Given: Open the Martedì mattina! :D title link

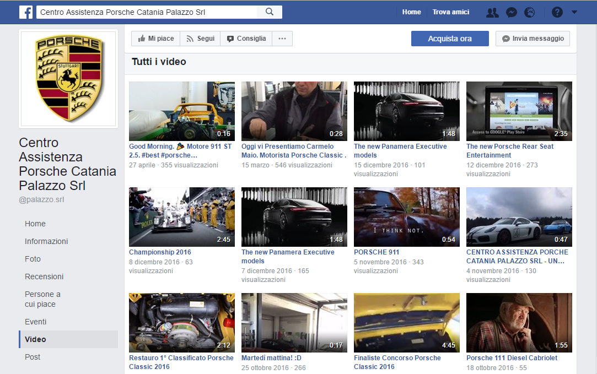Looking at the screenshot, I should click(271, 357).
